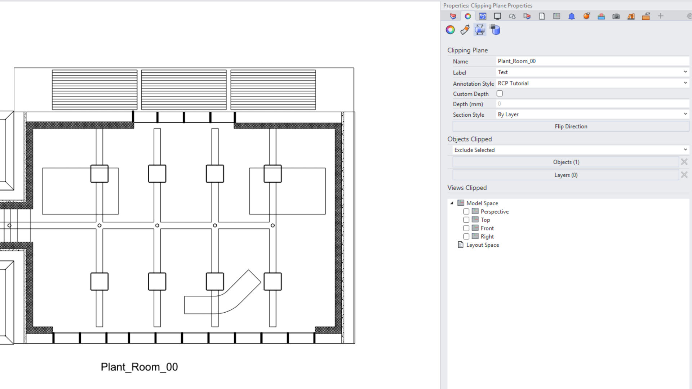This screenshot has width=692, height=389.
Task: Check the Right view clipping box
Action: [x=466, y=236]
